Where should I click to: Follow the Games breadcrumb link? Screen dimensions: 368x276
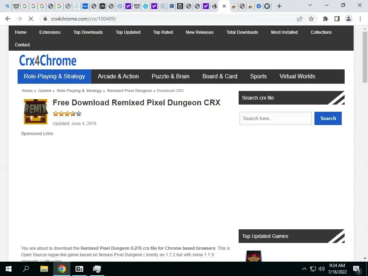pyautogui.click(x=45, y=91)
